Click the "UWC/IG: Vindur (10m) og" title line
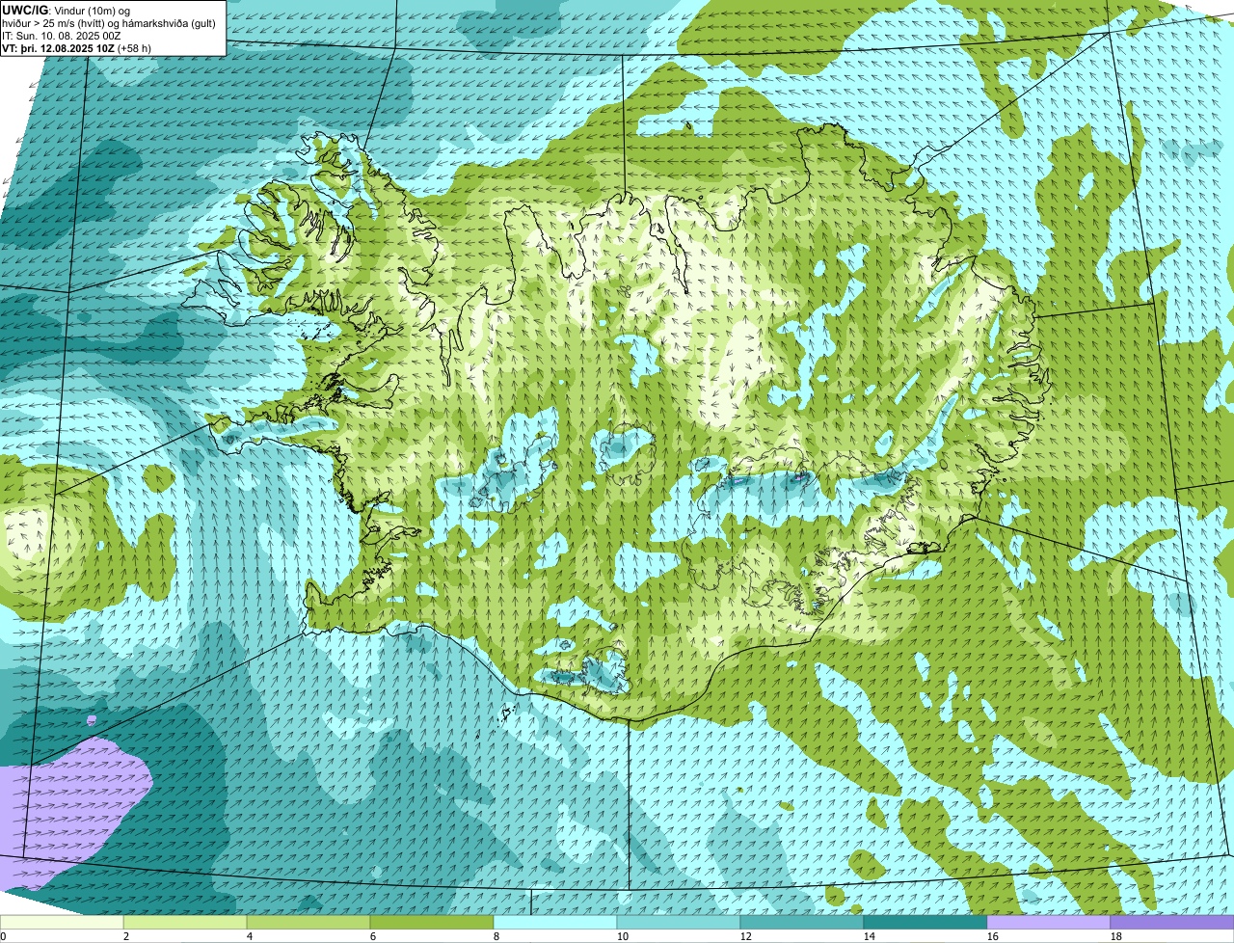The image size is (1234, 943). coord(67,10)
